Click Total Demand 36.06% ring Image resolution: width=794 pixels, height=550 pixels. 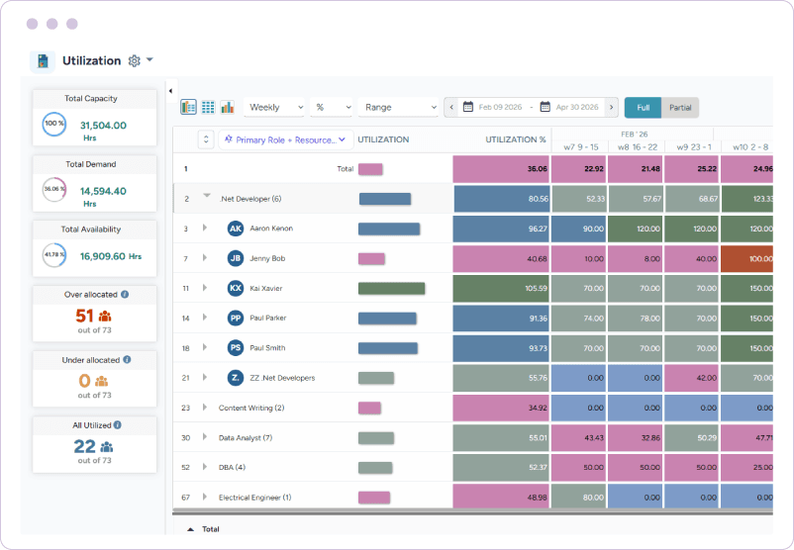pyautogui.click(x=54, y=190)
